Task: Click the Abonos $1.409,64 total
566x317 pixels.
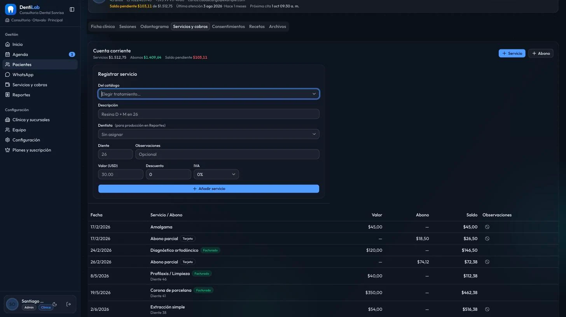Action: [x=146, y=57]
